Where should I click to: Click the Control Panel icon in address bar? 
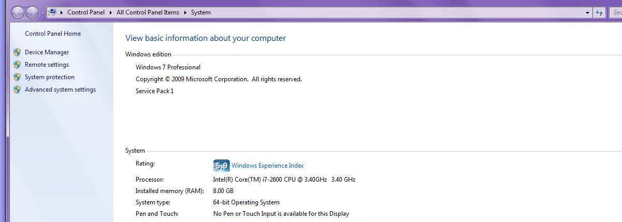(x=52, y=12)
